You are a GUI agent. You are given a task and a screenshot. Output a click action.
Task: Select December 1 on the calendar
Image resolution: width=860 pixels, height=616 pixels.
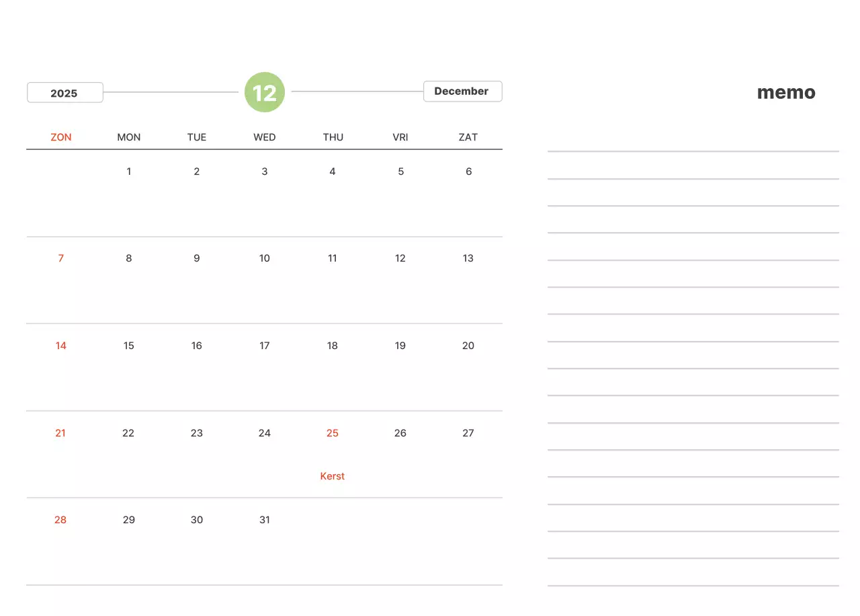point(129,171)
